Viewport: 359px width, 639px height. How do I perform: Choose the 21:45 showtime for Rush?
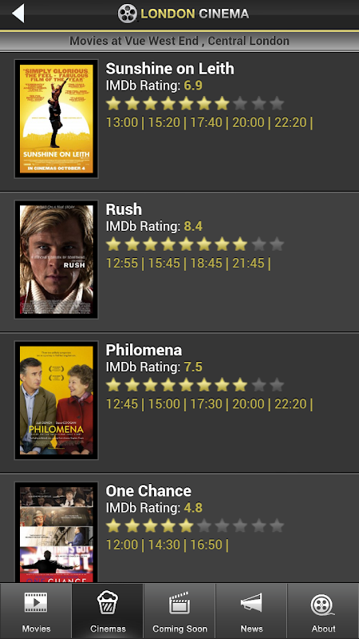click(248, 264)
